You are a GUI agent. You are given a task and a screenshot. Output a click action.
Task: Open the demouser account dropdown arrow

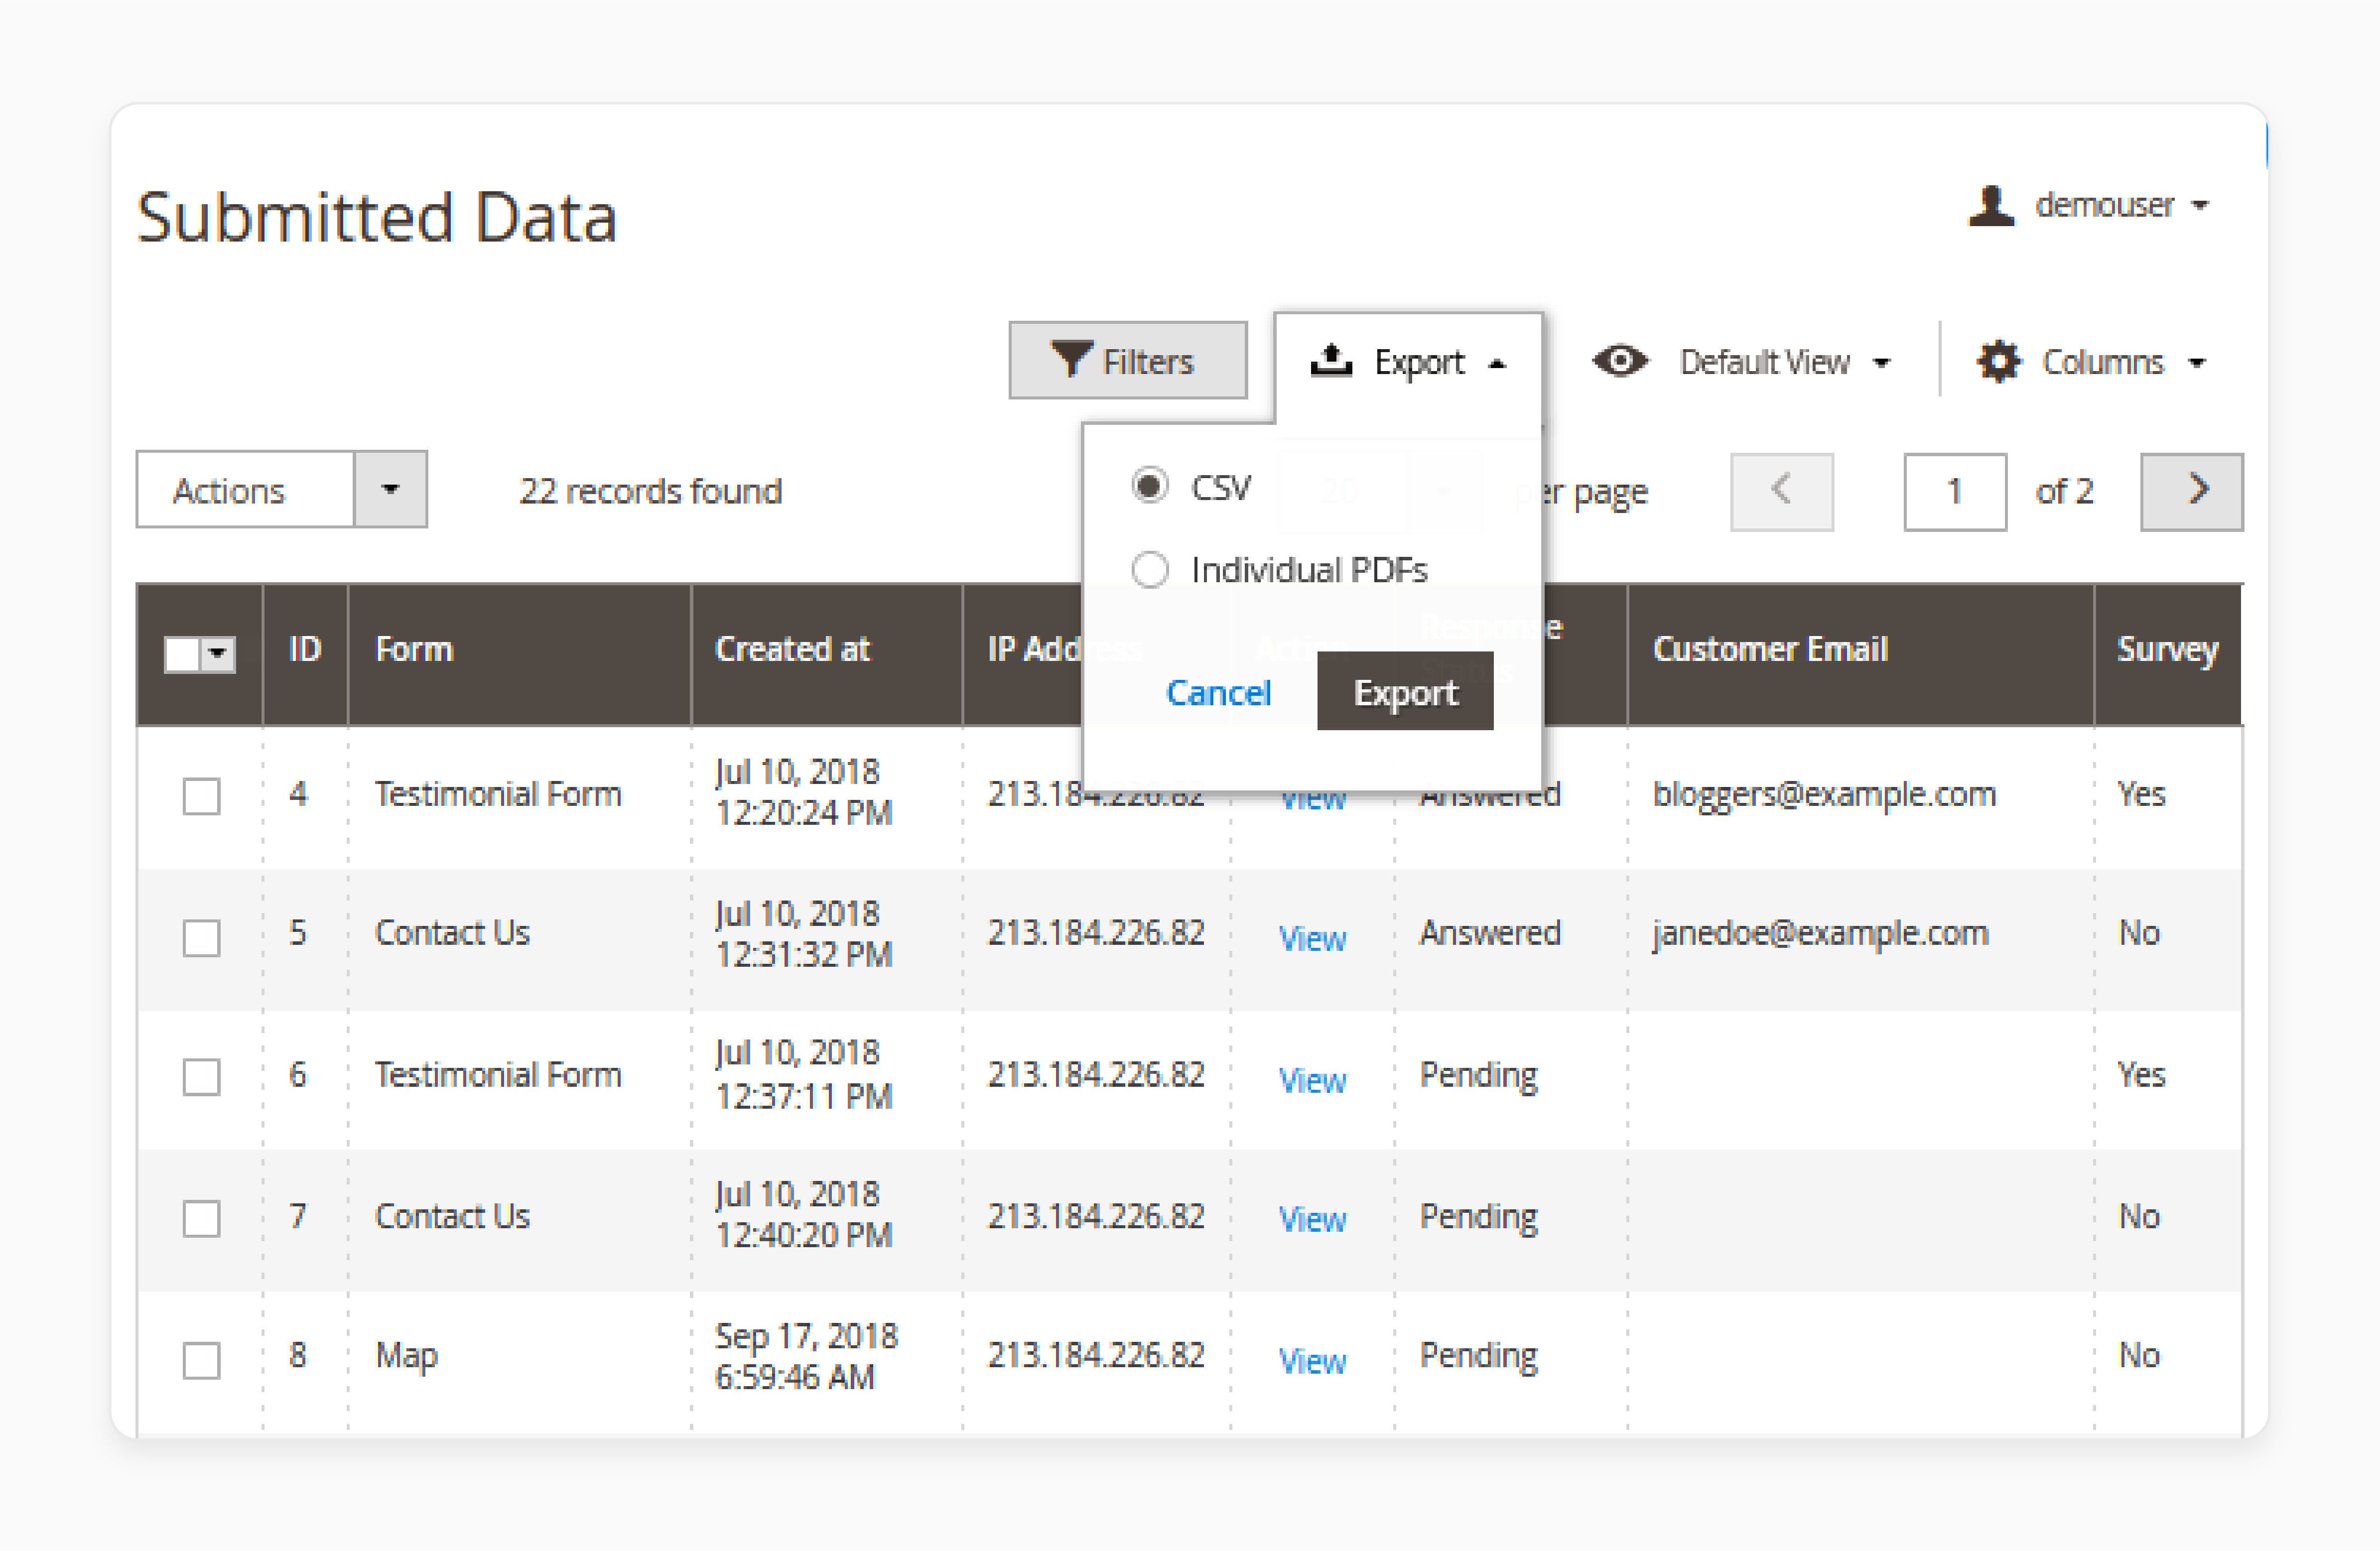2199,206
